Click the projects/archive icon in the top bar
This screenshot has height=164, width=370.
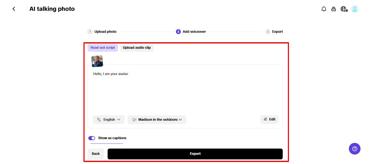pyautogui.click(x=334, y=9)
